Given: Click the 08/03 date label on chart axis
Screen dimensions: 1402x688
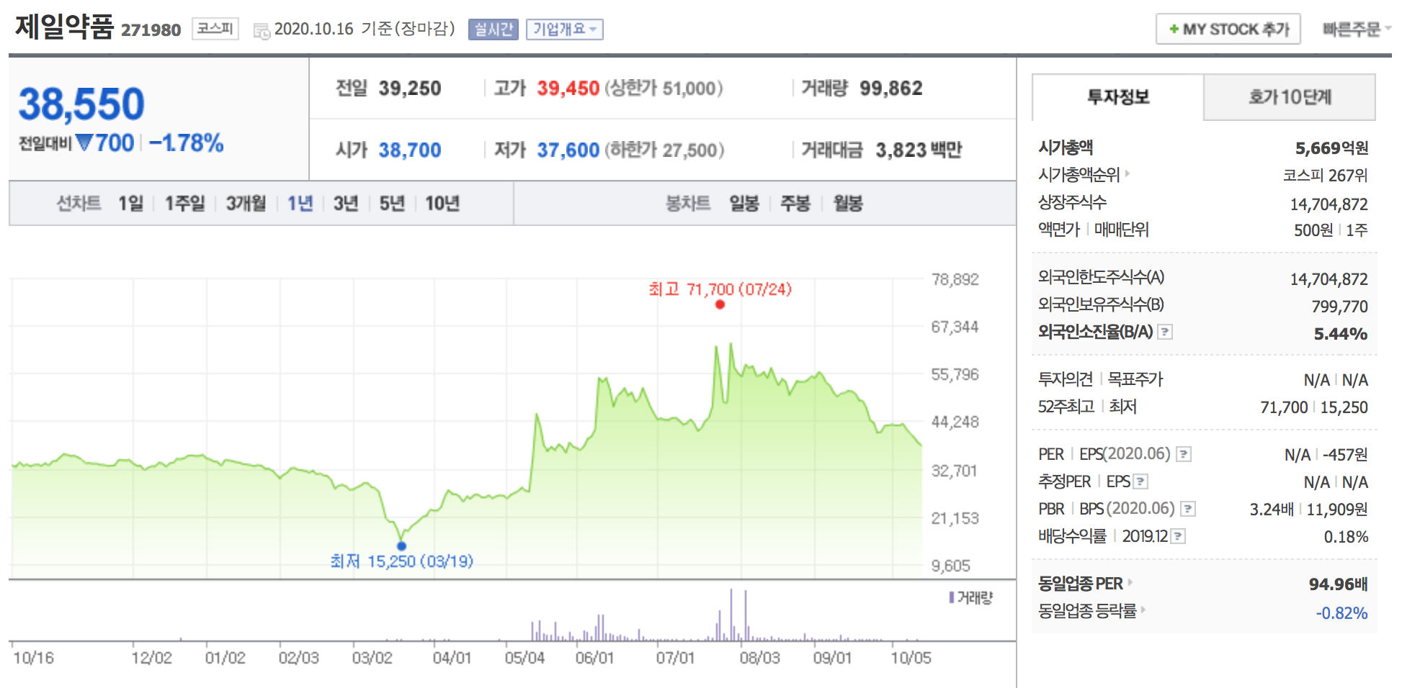Looking at the screenshot, I should (760, 658).
